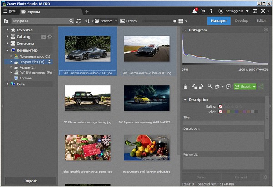This screenshot has width=273, height=187.
Task: Open dropdown arrow beside batch filter icon
Action: pos(222,87)
